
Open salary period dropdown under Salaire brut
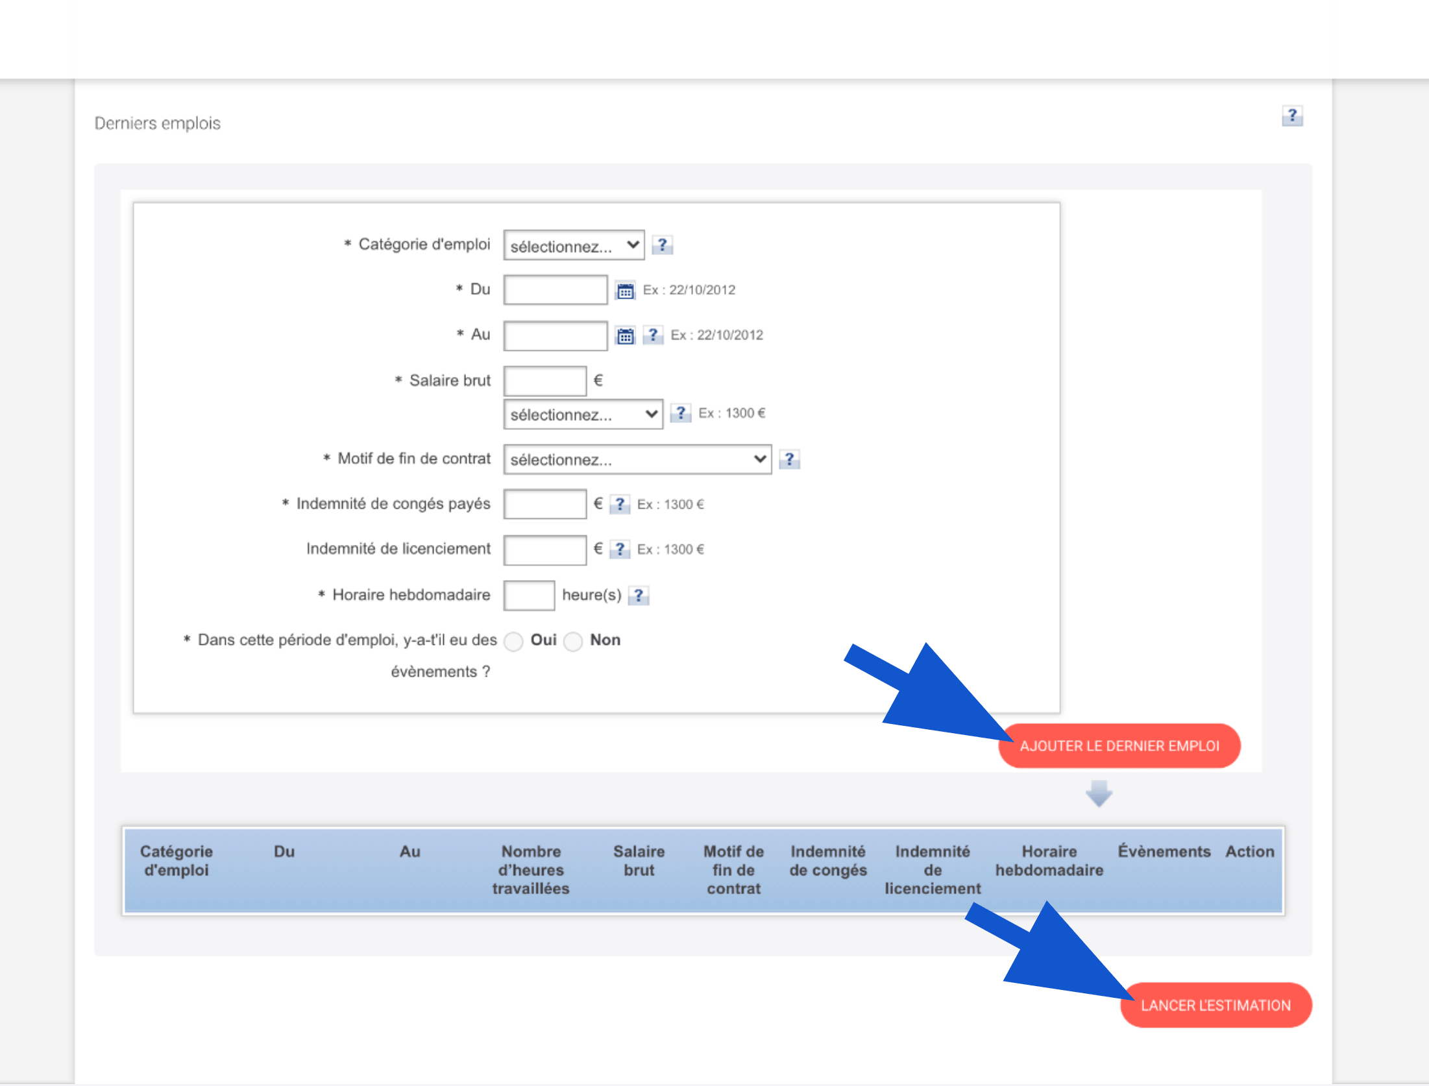pos(583,414)
